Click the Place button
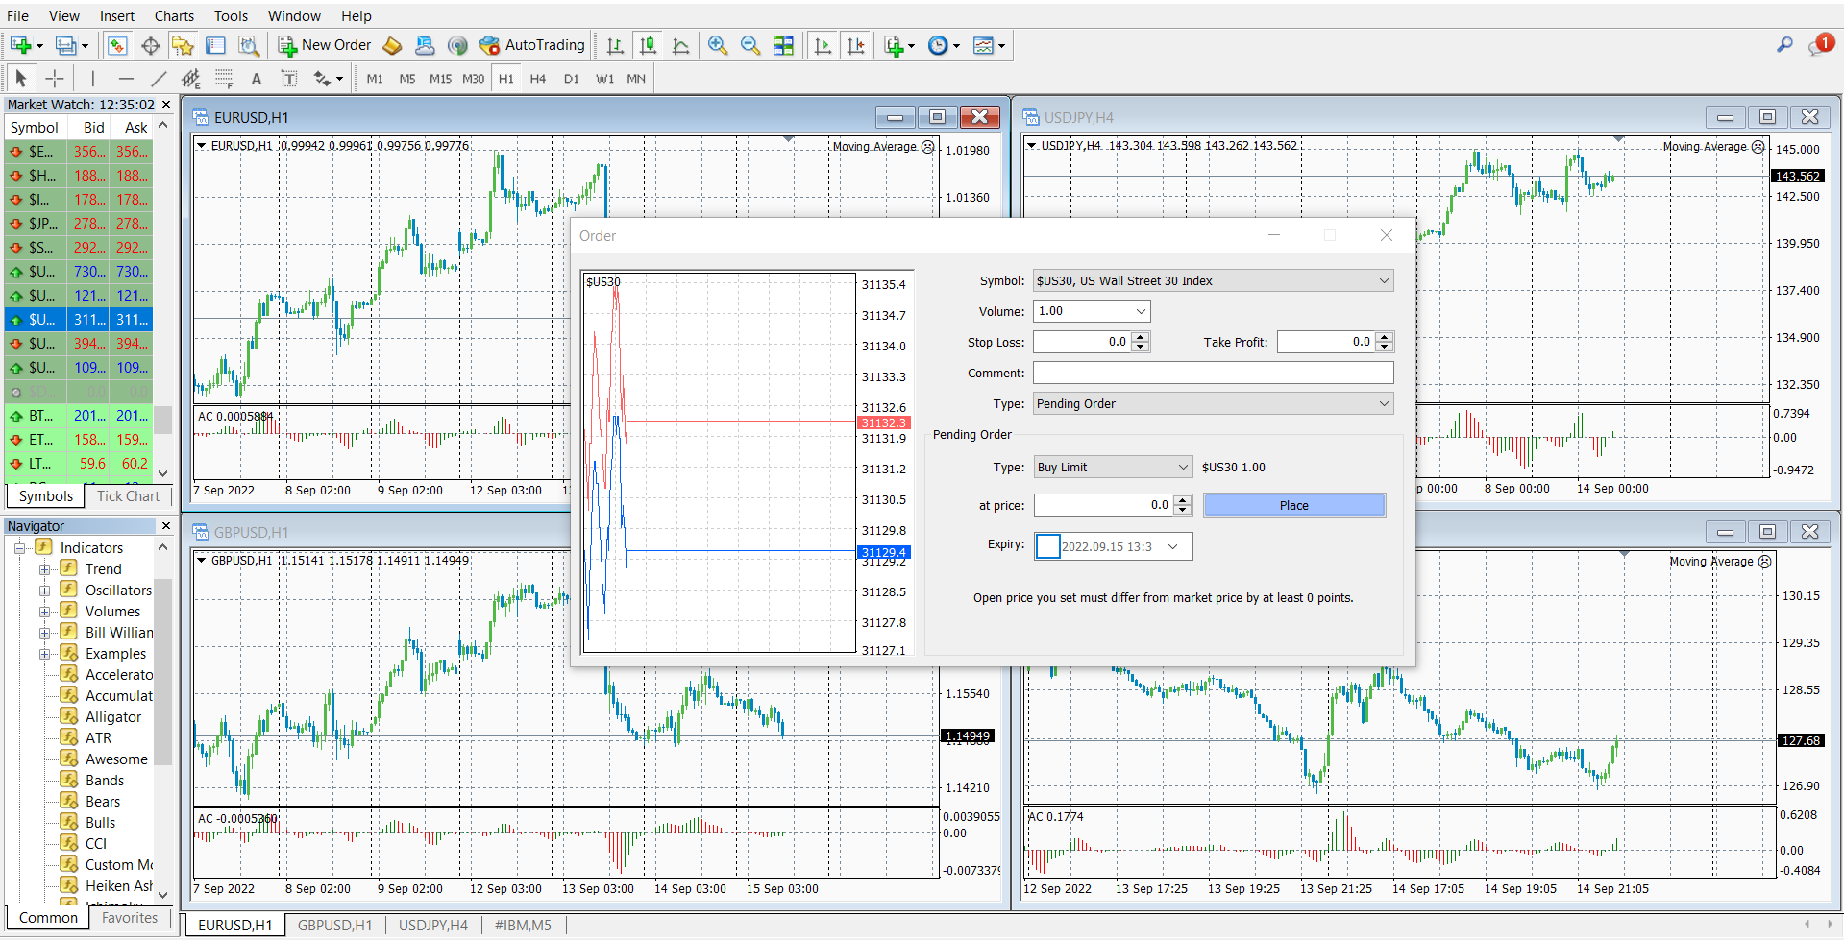 click(1294, 506)
